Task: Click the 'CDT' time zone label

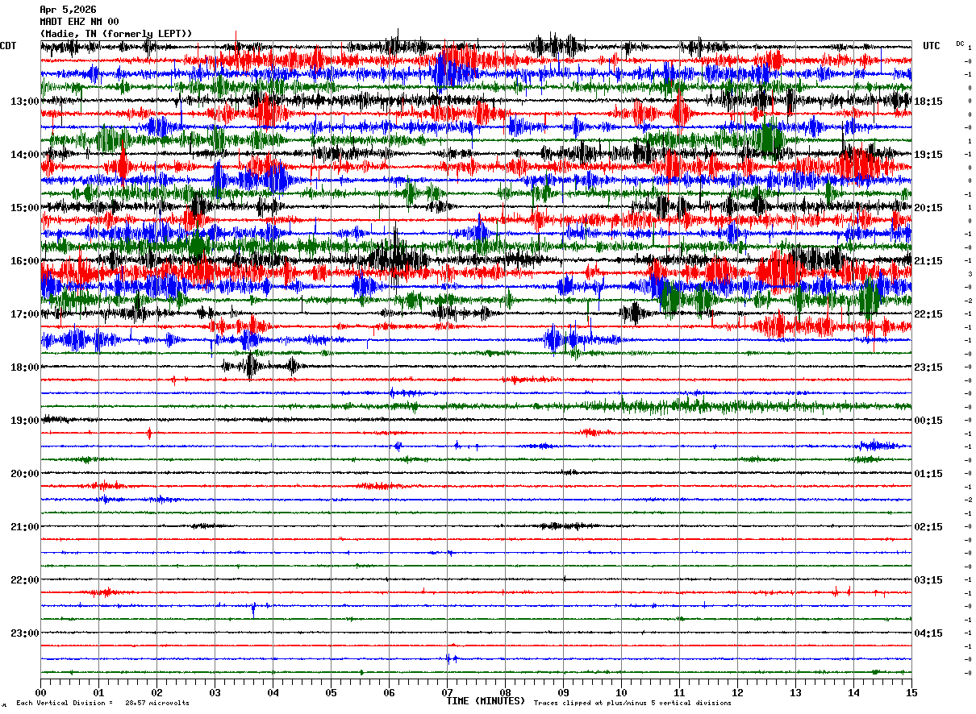Action: tap(8, 46)
